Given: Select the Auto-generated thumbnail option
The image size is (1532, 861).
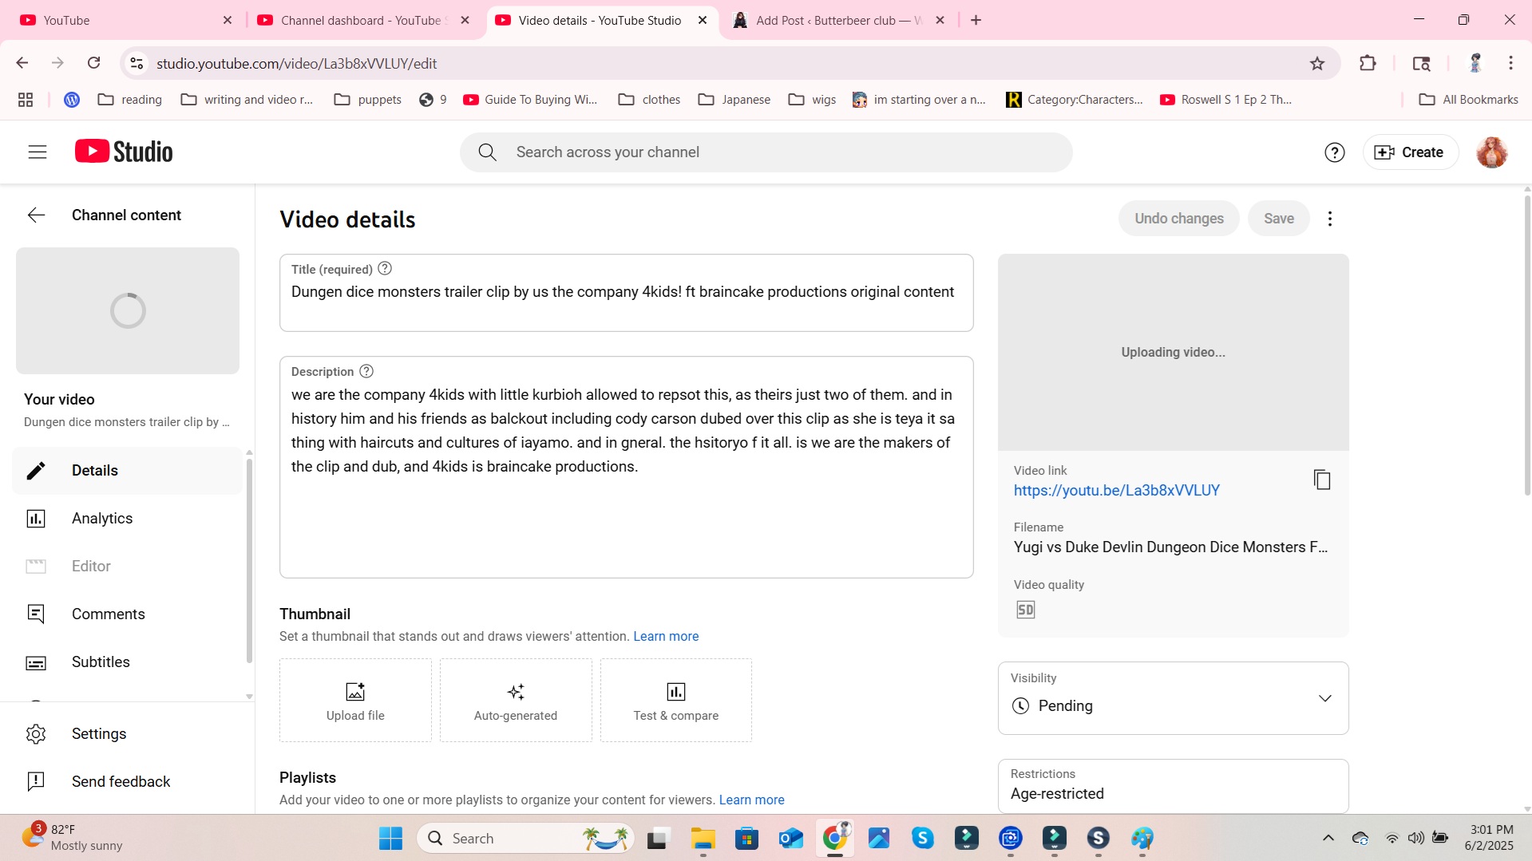Looking at the screenshot, I should 516,701.
